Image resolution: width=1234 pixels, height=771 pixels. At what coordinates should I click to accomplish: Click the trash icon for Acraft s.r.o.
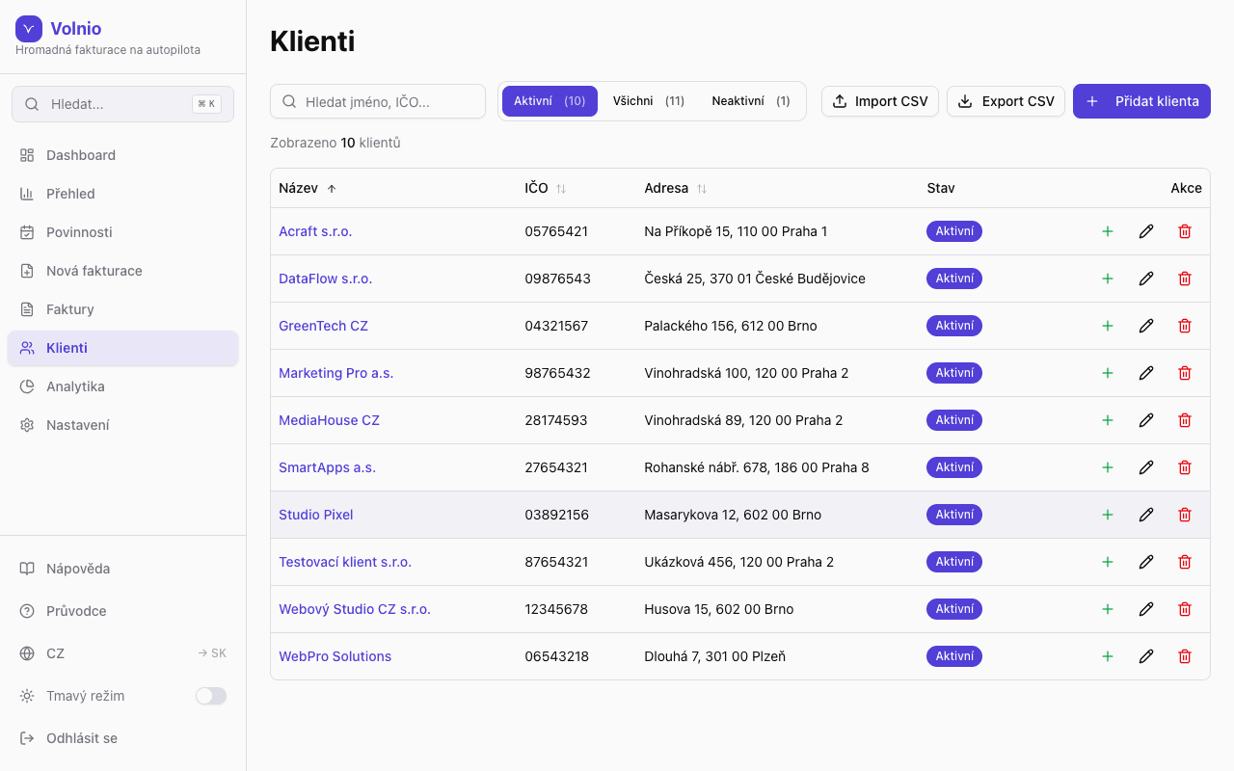(x=1185, y=231)
